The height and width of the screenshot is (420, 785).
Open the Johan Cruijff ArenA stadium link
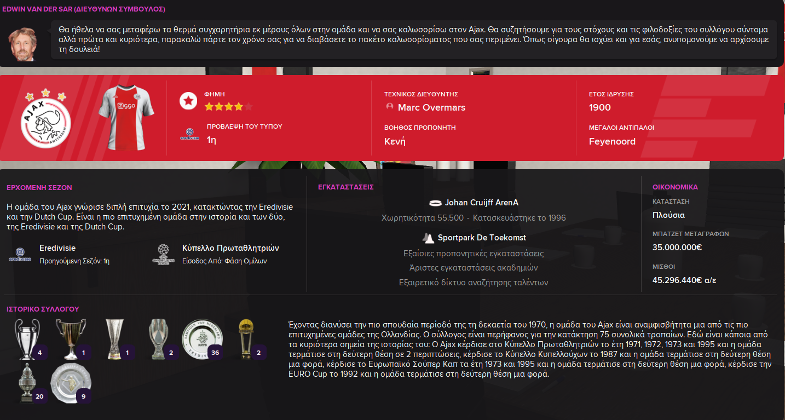point(481,203)
